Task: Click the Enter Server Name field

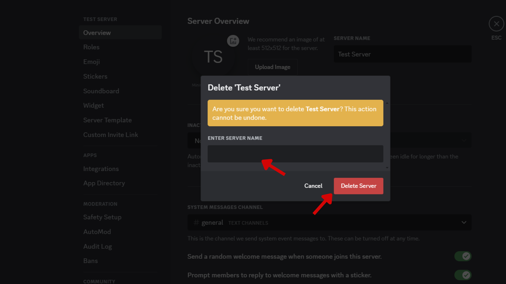Action: point(295,154)
